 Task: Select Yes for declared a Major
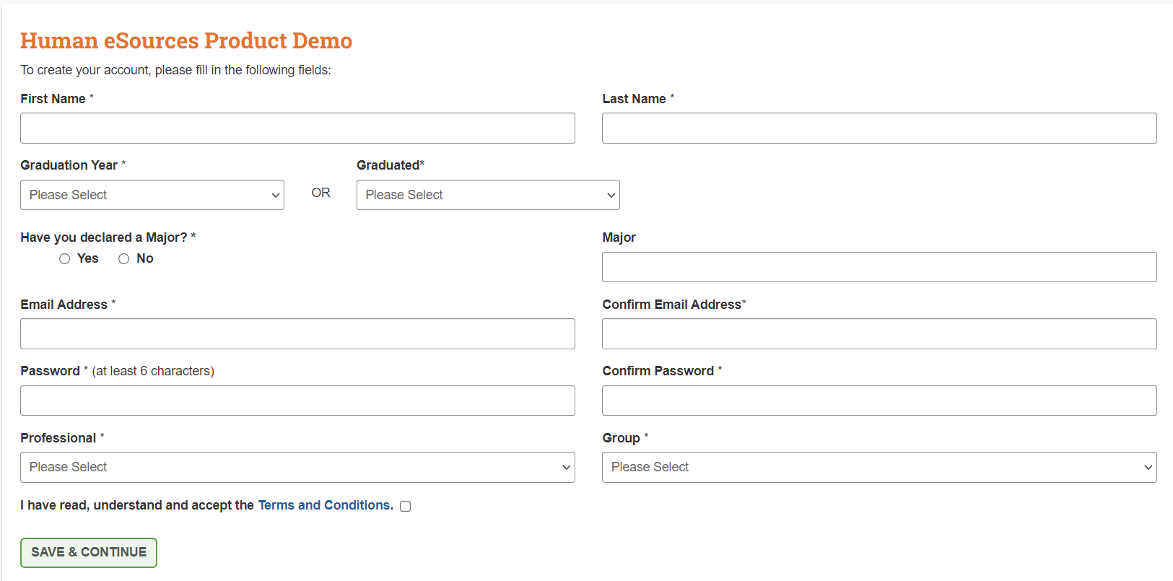pyautogui.click(x=65, y=258)
